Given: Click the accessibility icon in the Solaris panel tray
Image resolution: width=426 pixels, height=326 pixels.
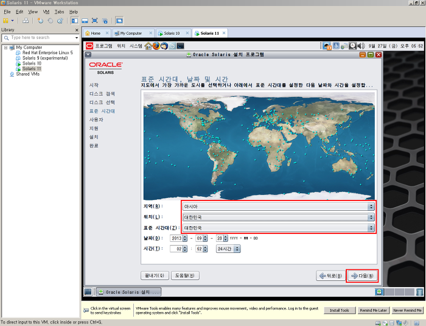Looking at the screenshot, I should pos(336,46).
